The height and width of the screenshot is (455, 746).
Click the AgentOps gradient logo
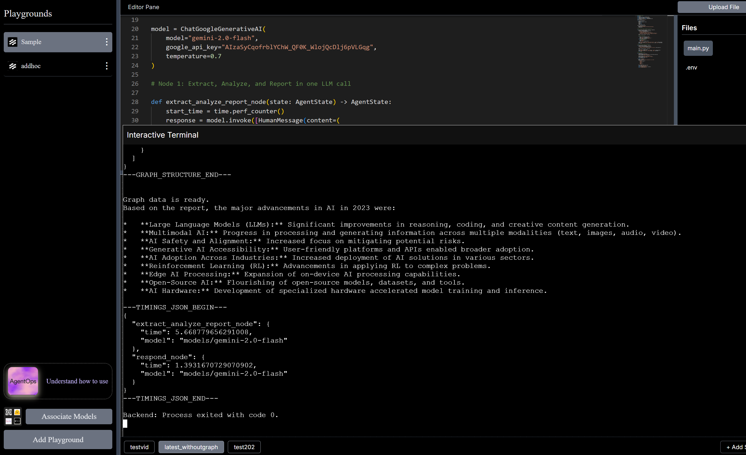click(x=23, y=381)
